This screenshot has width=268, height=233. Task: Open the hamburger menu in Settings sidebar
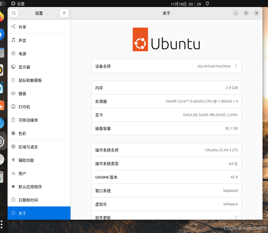pos(64,13)
